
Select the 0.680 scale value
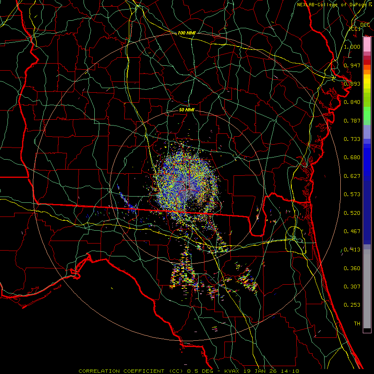pyautogui.click(x=352, y=157)
